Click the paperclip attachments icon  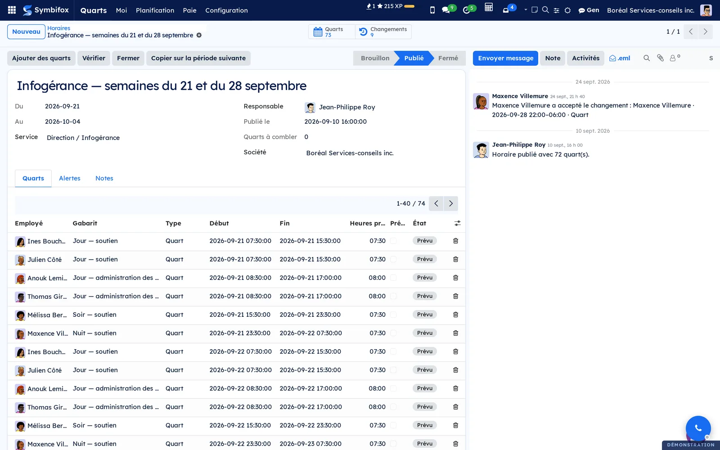660,58
